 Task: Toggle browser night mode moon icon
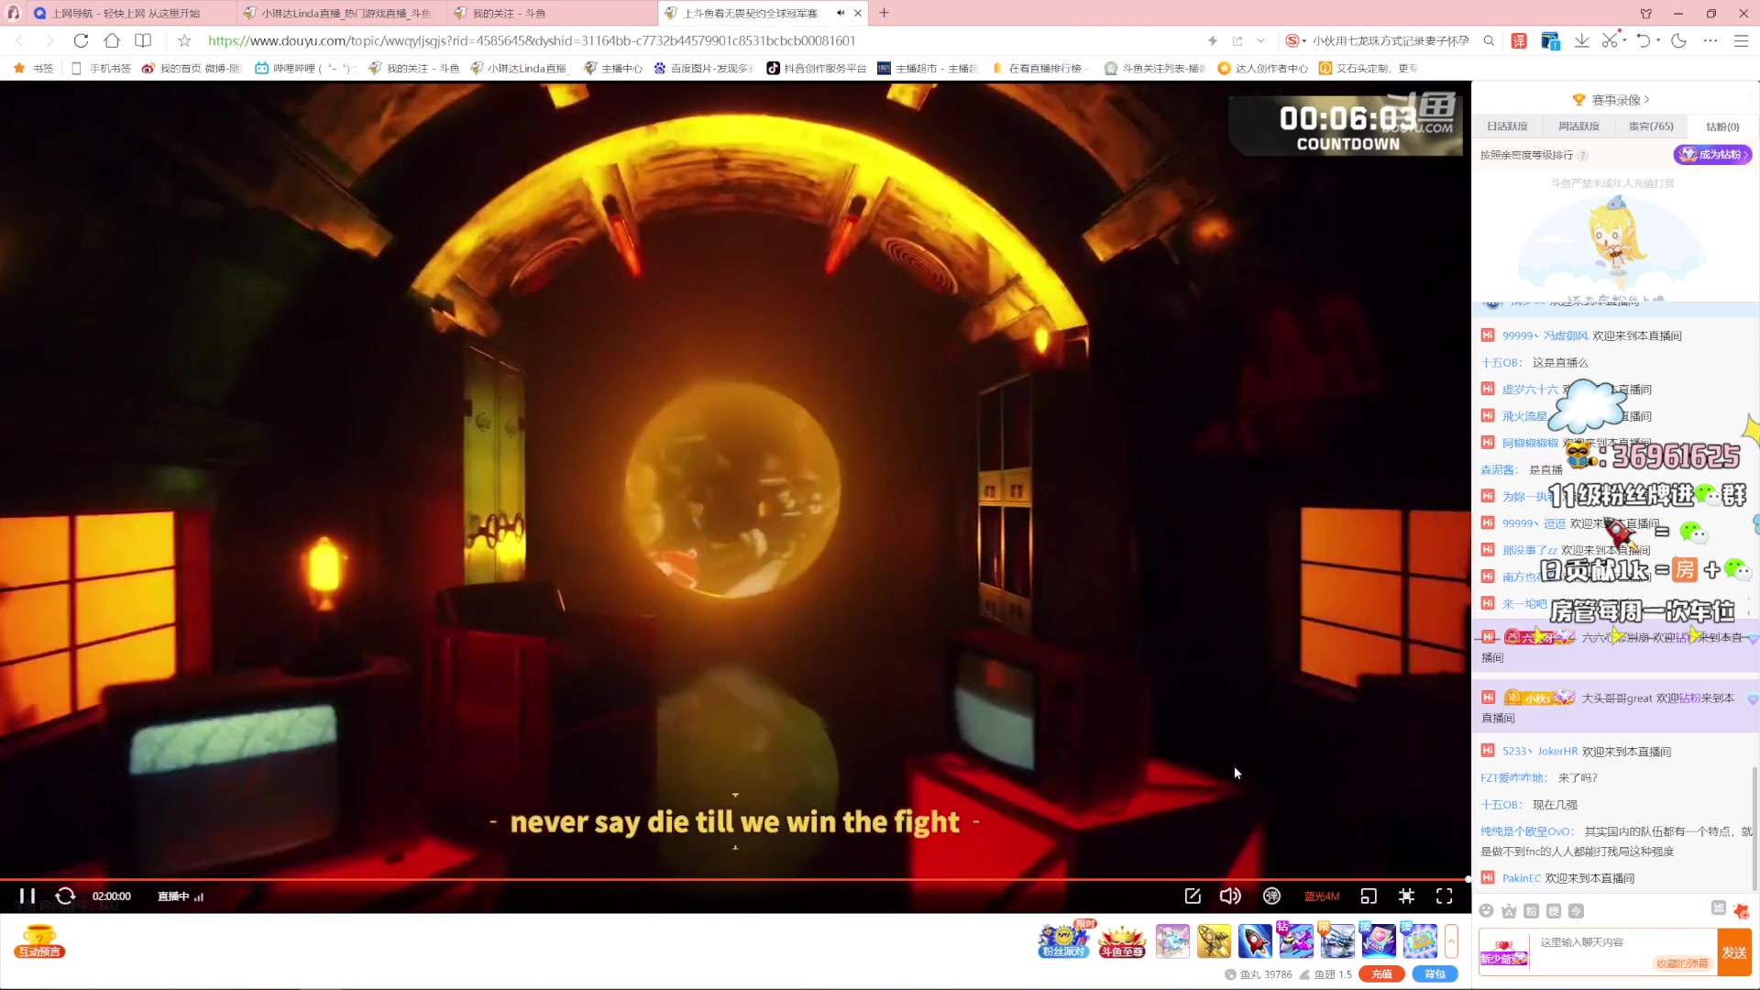1678,40
